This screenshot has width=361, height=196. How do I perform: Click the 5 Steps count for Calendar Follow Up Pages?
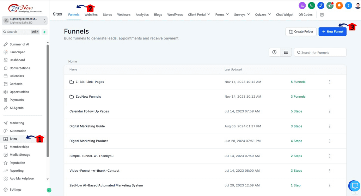pos(296,111)
